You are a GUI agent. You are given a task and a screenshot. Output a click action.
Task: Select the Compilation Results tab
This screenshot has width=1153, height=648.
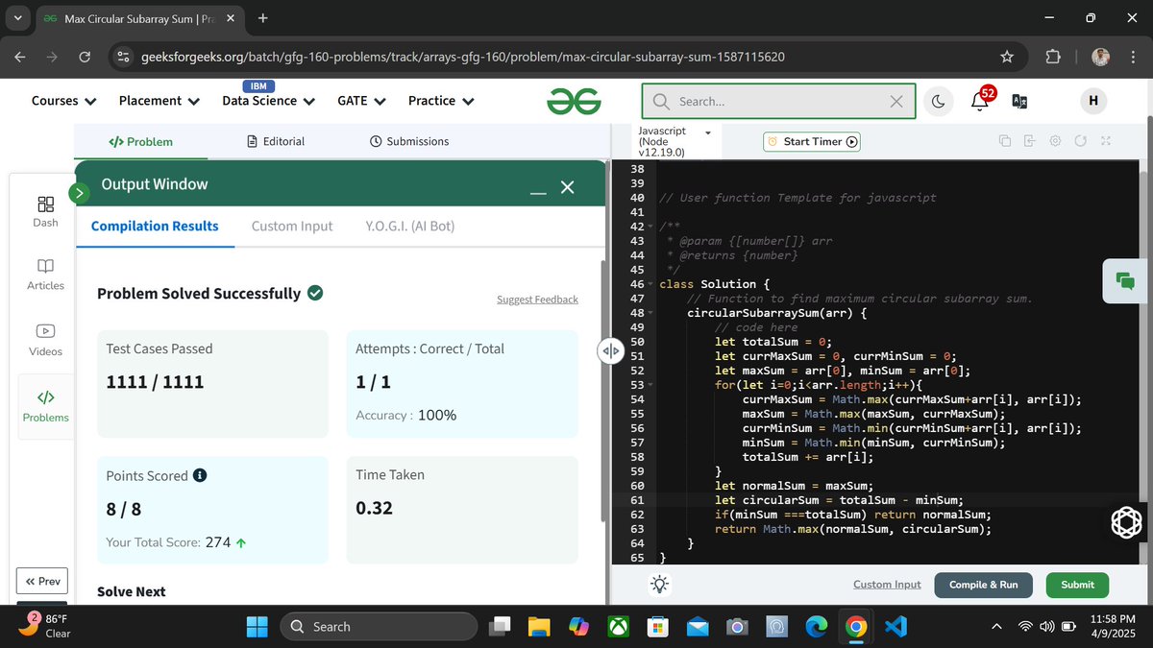click(155, 227)
